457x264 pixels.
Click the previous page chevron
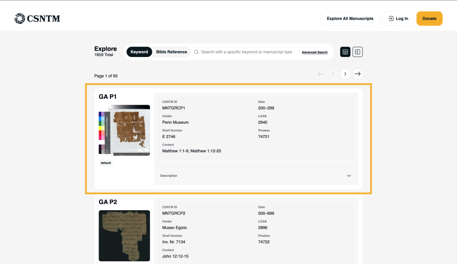pos(332,74)
